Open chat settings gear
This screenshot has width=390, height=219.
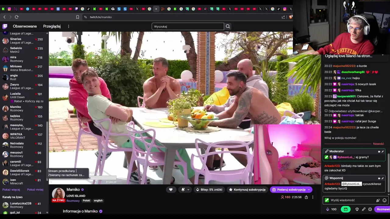(x=370, y=209)
